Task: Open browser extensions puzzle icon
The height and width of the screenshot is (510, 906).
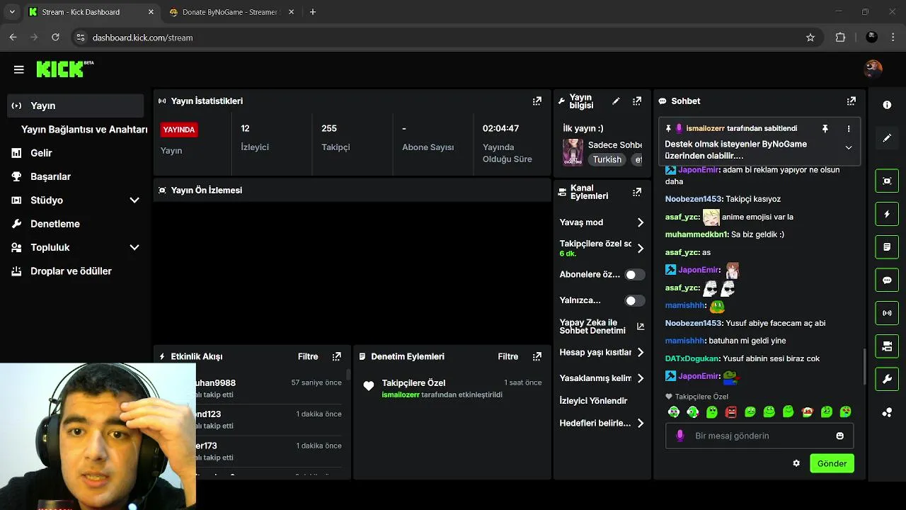Action: (x=841, y=38)
